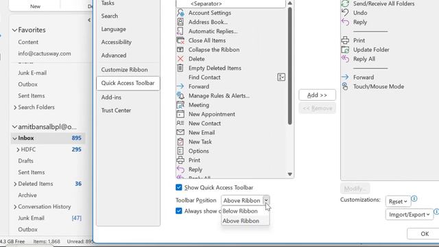Open the Customize Ribbon options page

(128, 69)
